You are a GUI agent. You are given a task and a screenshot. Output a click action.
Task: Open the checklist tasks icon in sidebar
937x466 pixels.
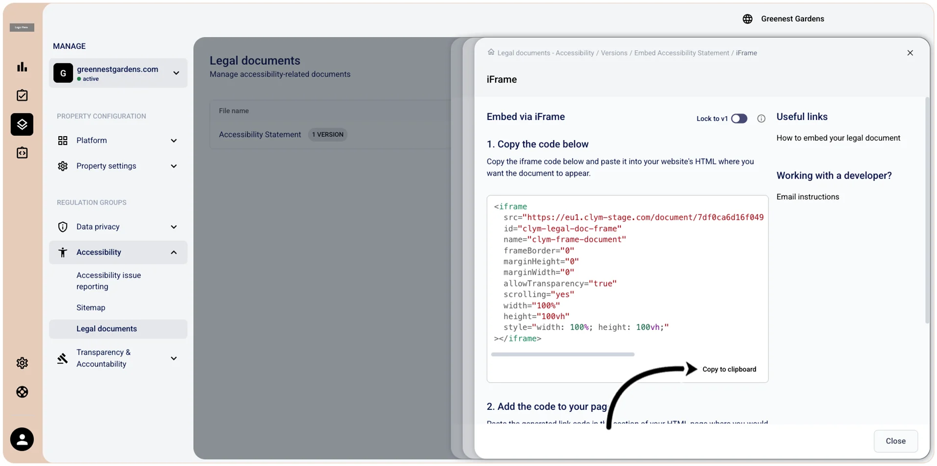click(22, 95)
